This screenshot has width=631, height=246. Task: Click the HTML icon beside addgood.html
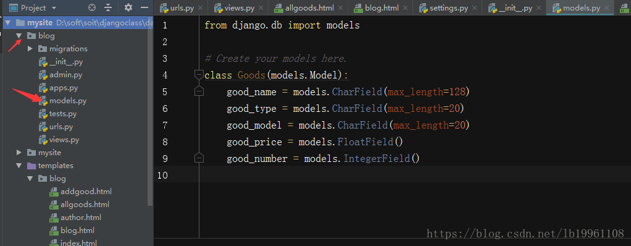pyautogui.click(x=54, y=192)
